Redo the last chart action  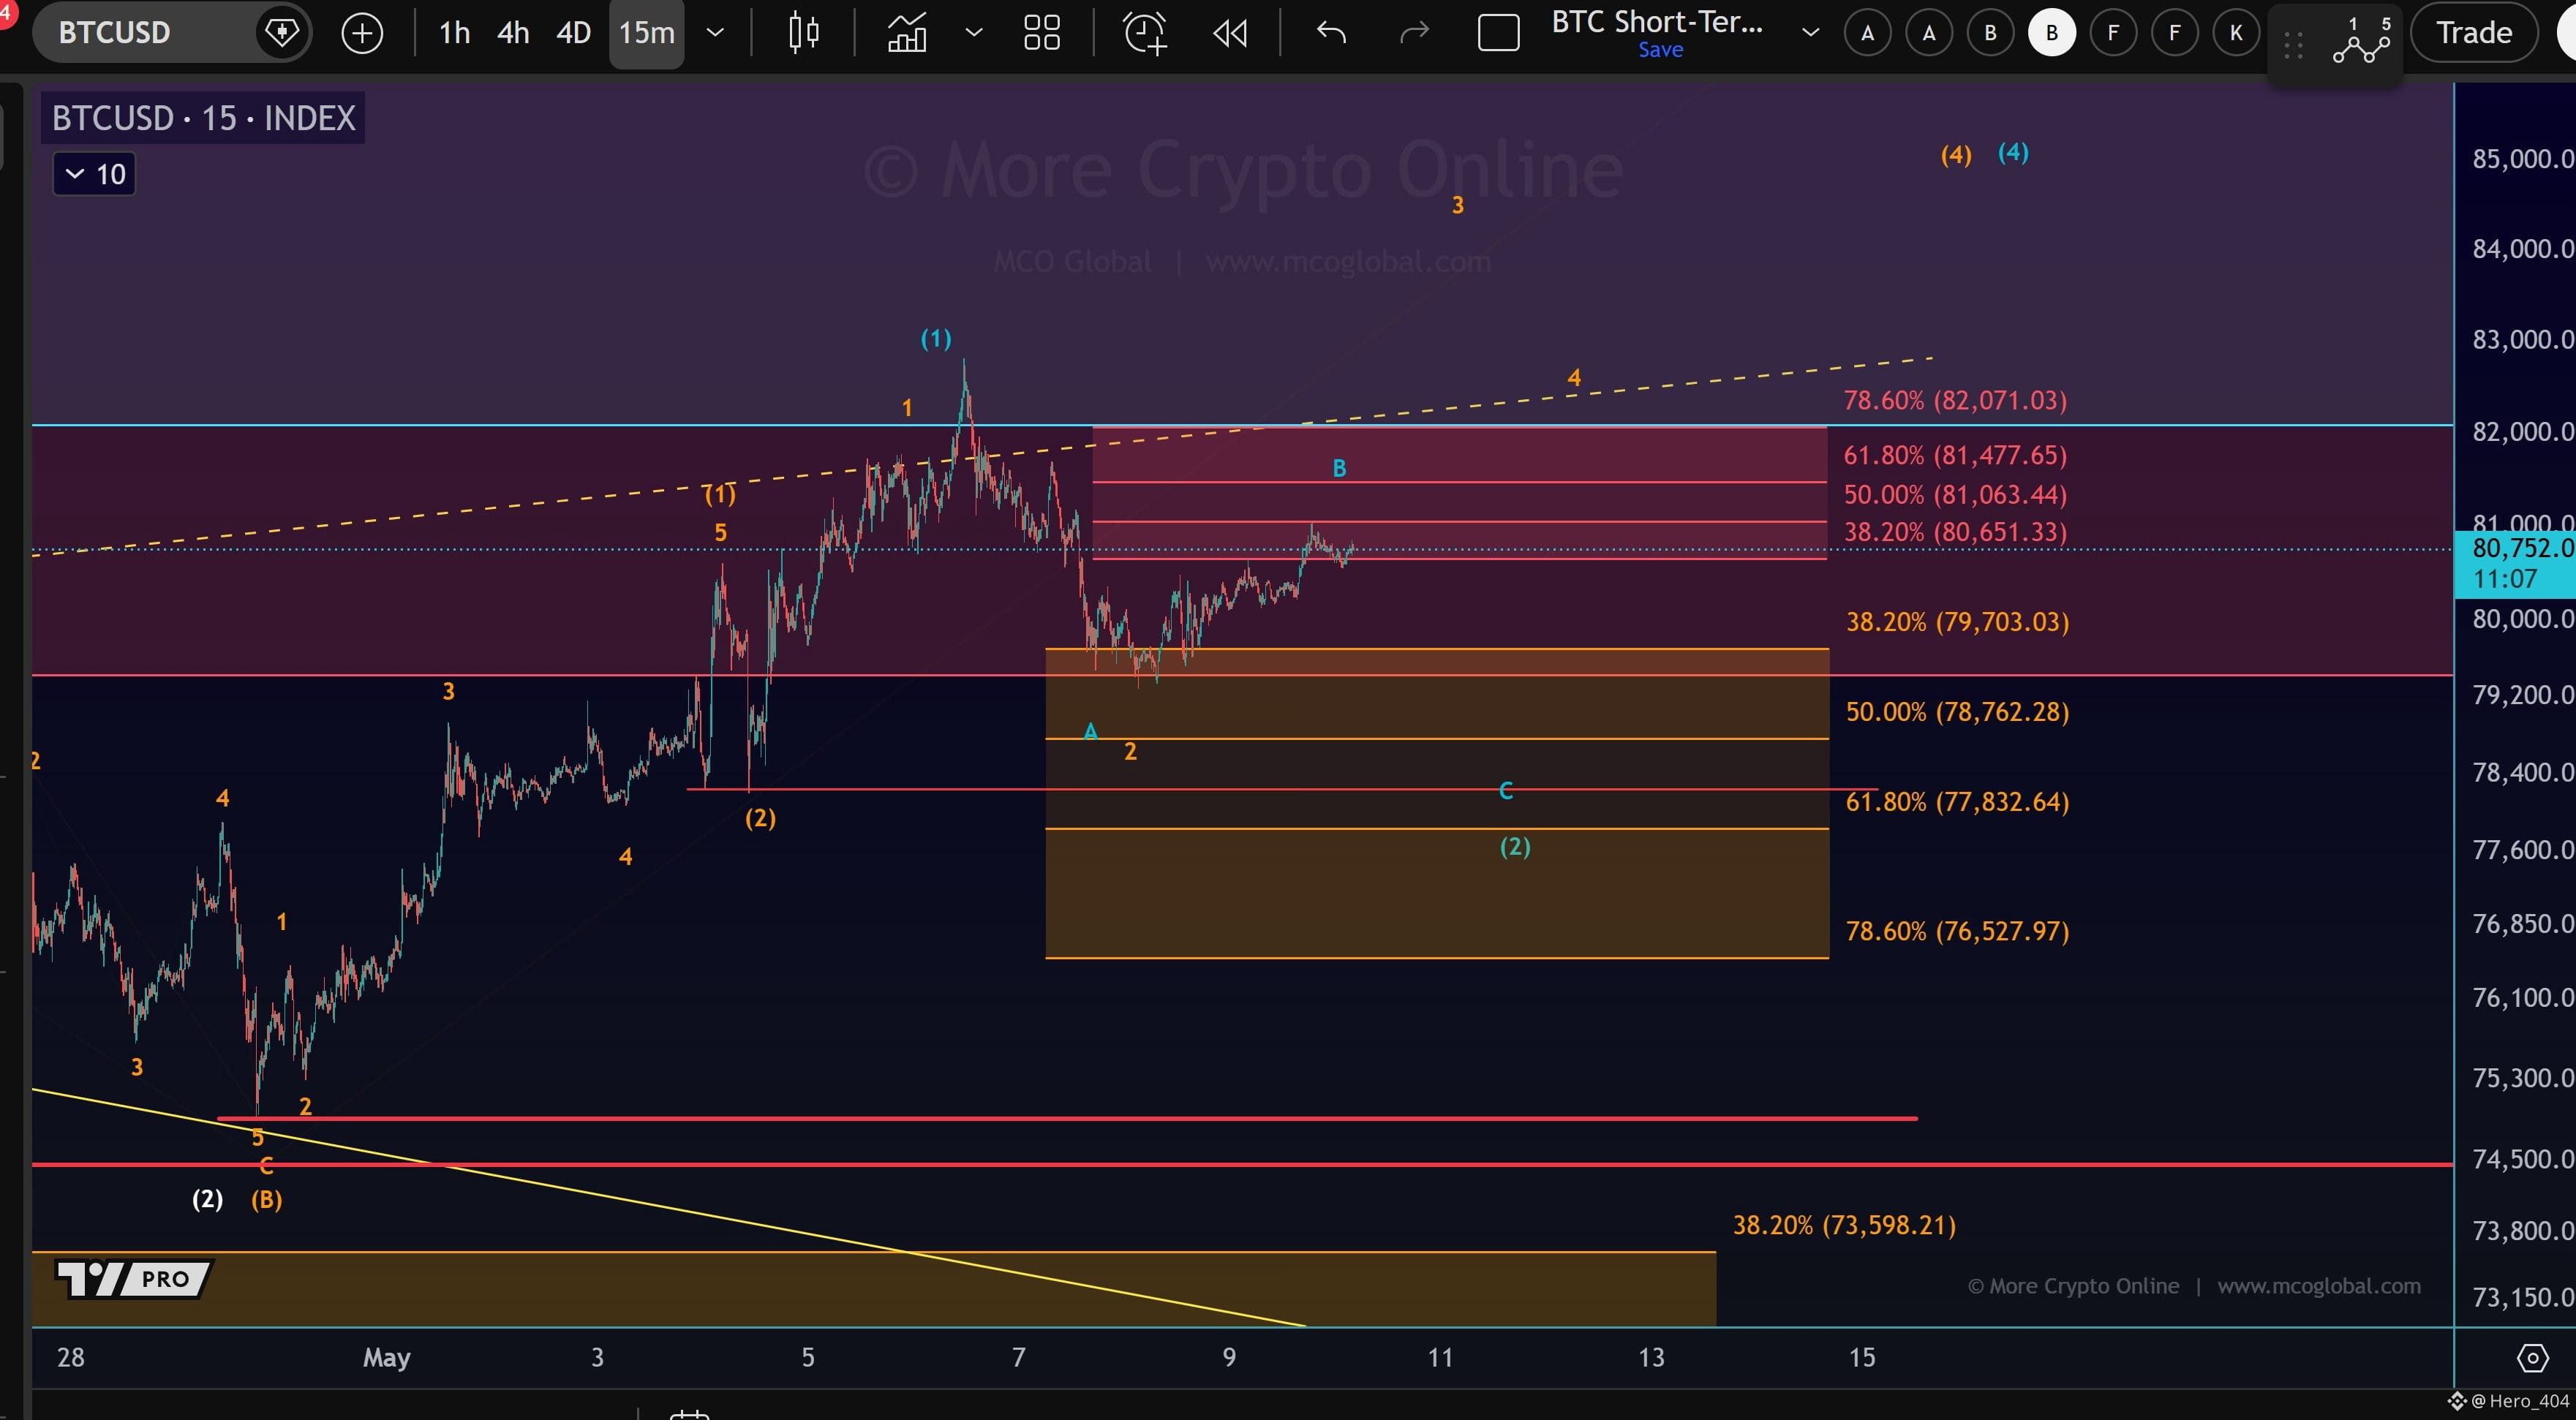[1414, 33]
